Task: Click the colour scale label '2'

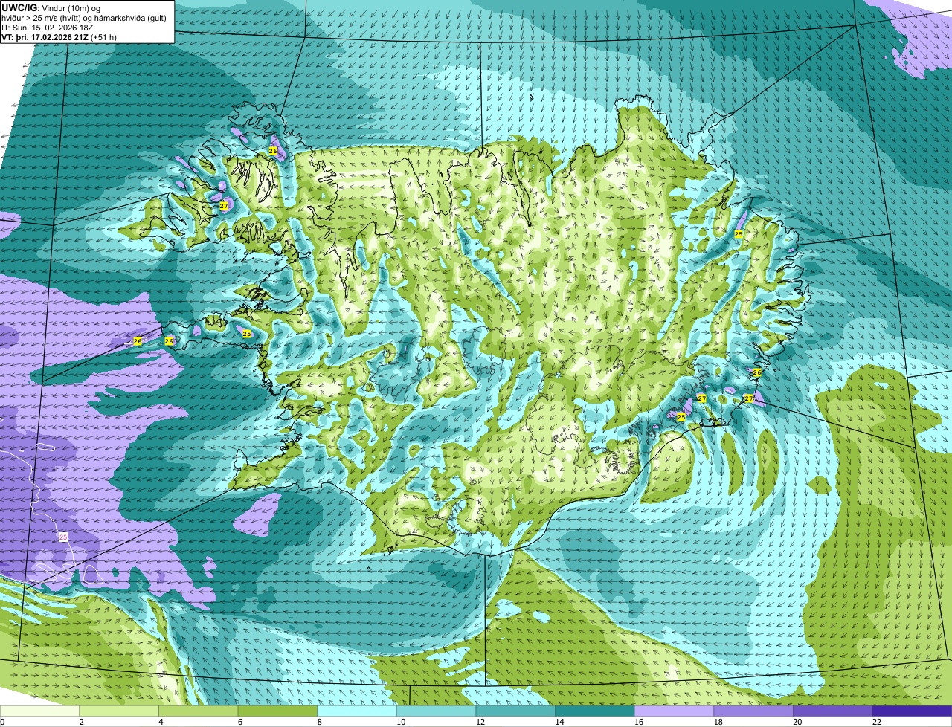Action: click(81, 721)
